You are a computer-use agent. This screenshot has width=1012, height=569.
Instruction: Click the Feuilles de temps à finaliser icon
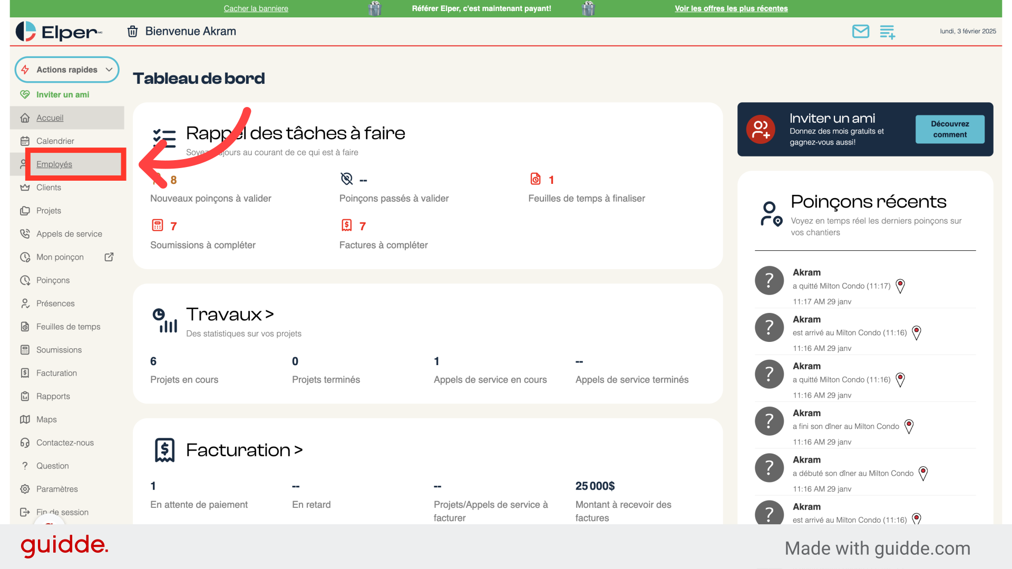[x=536, y=179]
